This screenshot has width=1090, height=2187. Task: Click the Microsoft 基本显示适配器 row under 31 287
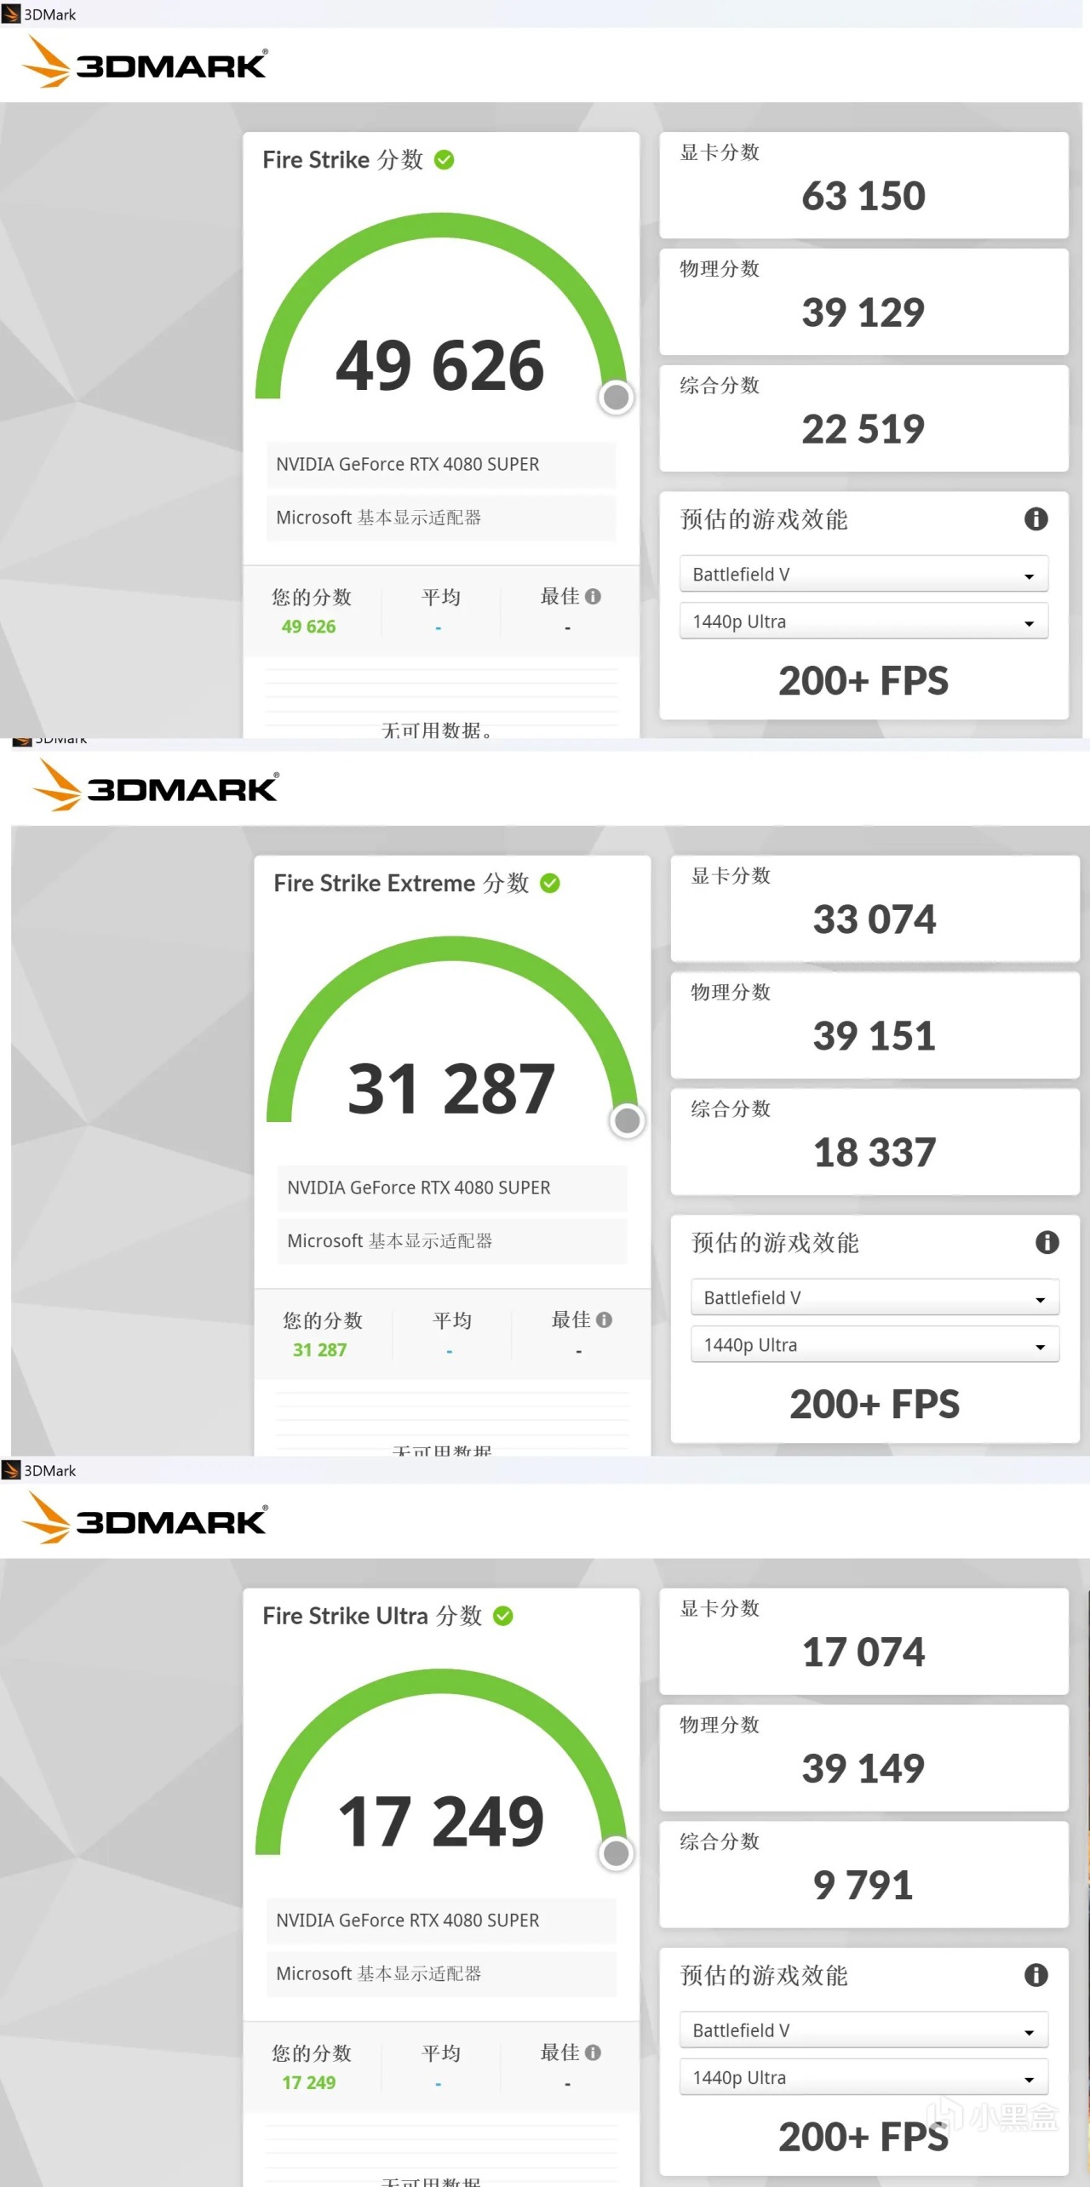(x=452, y=1241)
